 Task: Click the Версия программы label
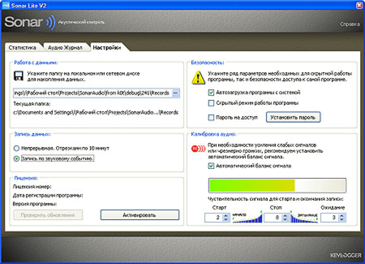(35, 204)
